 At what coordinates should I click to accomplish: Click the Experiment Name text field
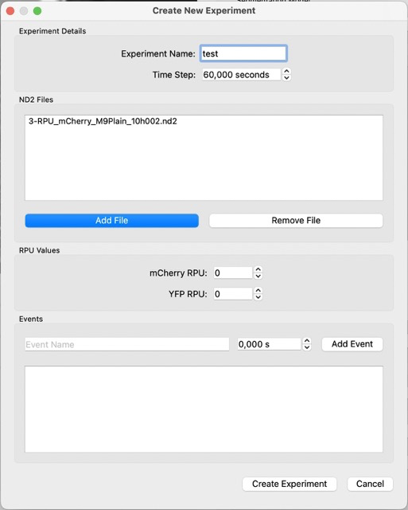243,53
